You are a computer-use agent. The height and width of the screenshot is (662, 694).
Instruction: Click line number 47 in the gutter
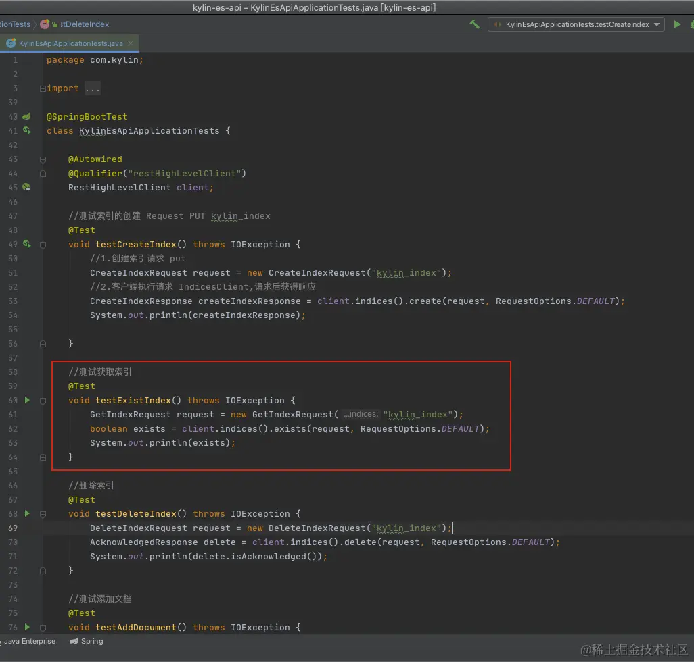click(x=13, y=215)
